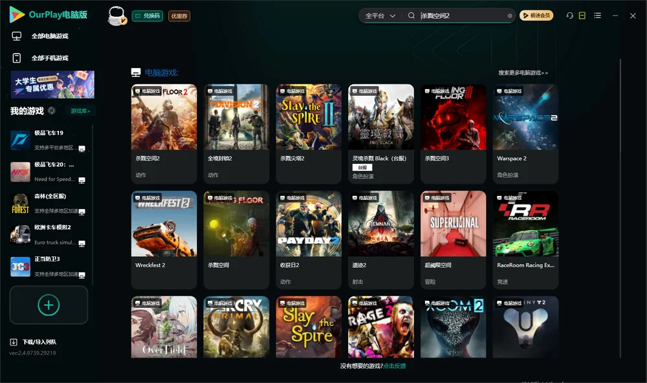Click the yellow mini-mode window icon
Image resolution: width=647 pixels, height=383 pixels.
pyautogui.click(x=582, y=16)
